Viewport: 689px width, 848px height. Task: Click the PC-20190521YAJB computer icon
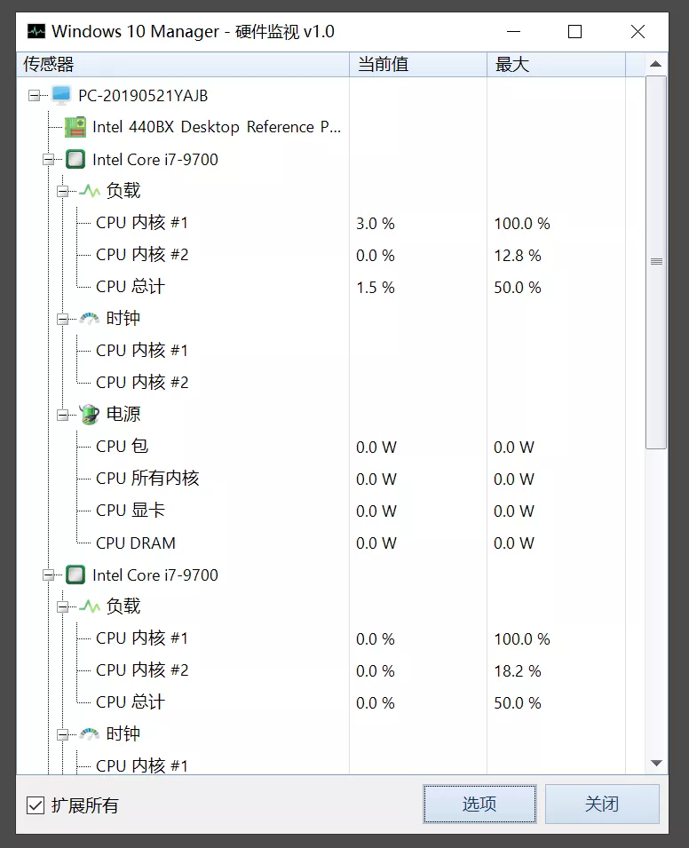(x=61, y=95)
